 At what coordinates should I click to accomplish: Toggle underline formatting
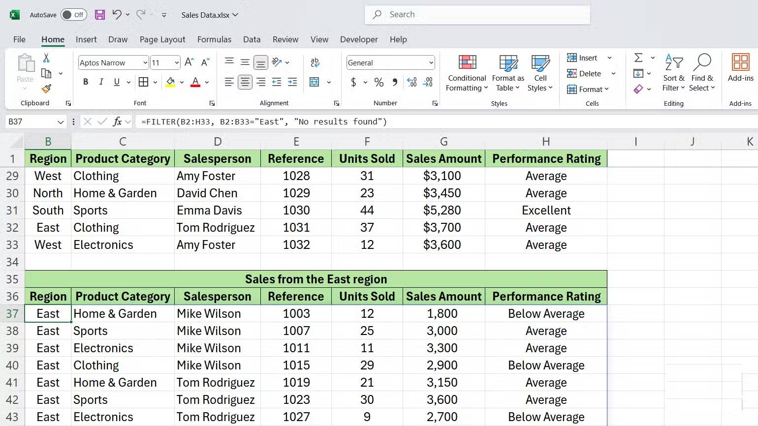[x=116, y=82]
